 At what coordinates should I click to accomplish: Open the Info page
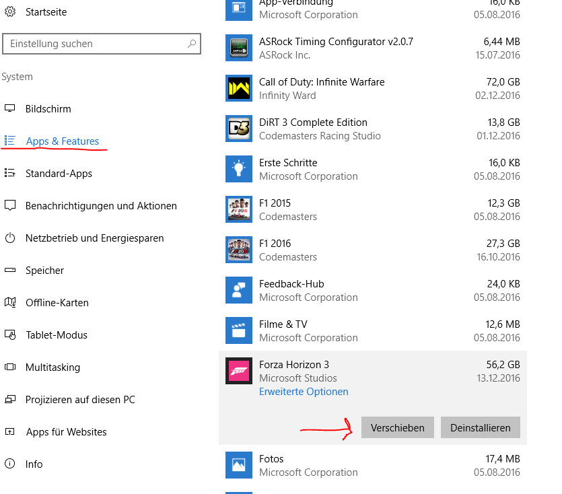coord(34,464)
